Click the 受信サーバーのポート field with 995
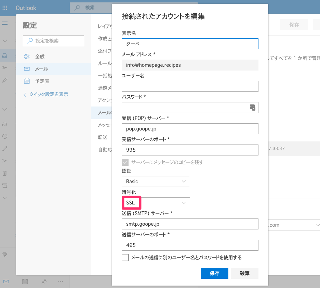 coord(190,150)
